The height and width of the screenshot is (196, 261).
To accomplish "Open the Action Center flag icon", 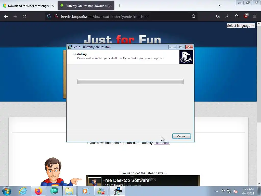I will pos(223,191).
